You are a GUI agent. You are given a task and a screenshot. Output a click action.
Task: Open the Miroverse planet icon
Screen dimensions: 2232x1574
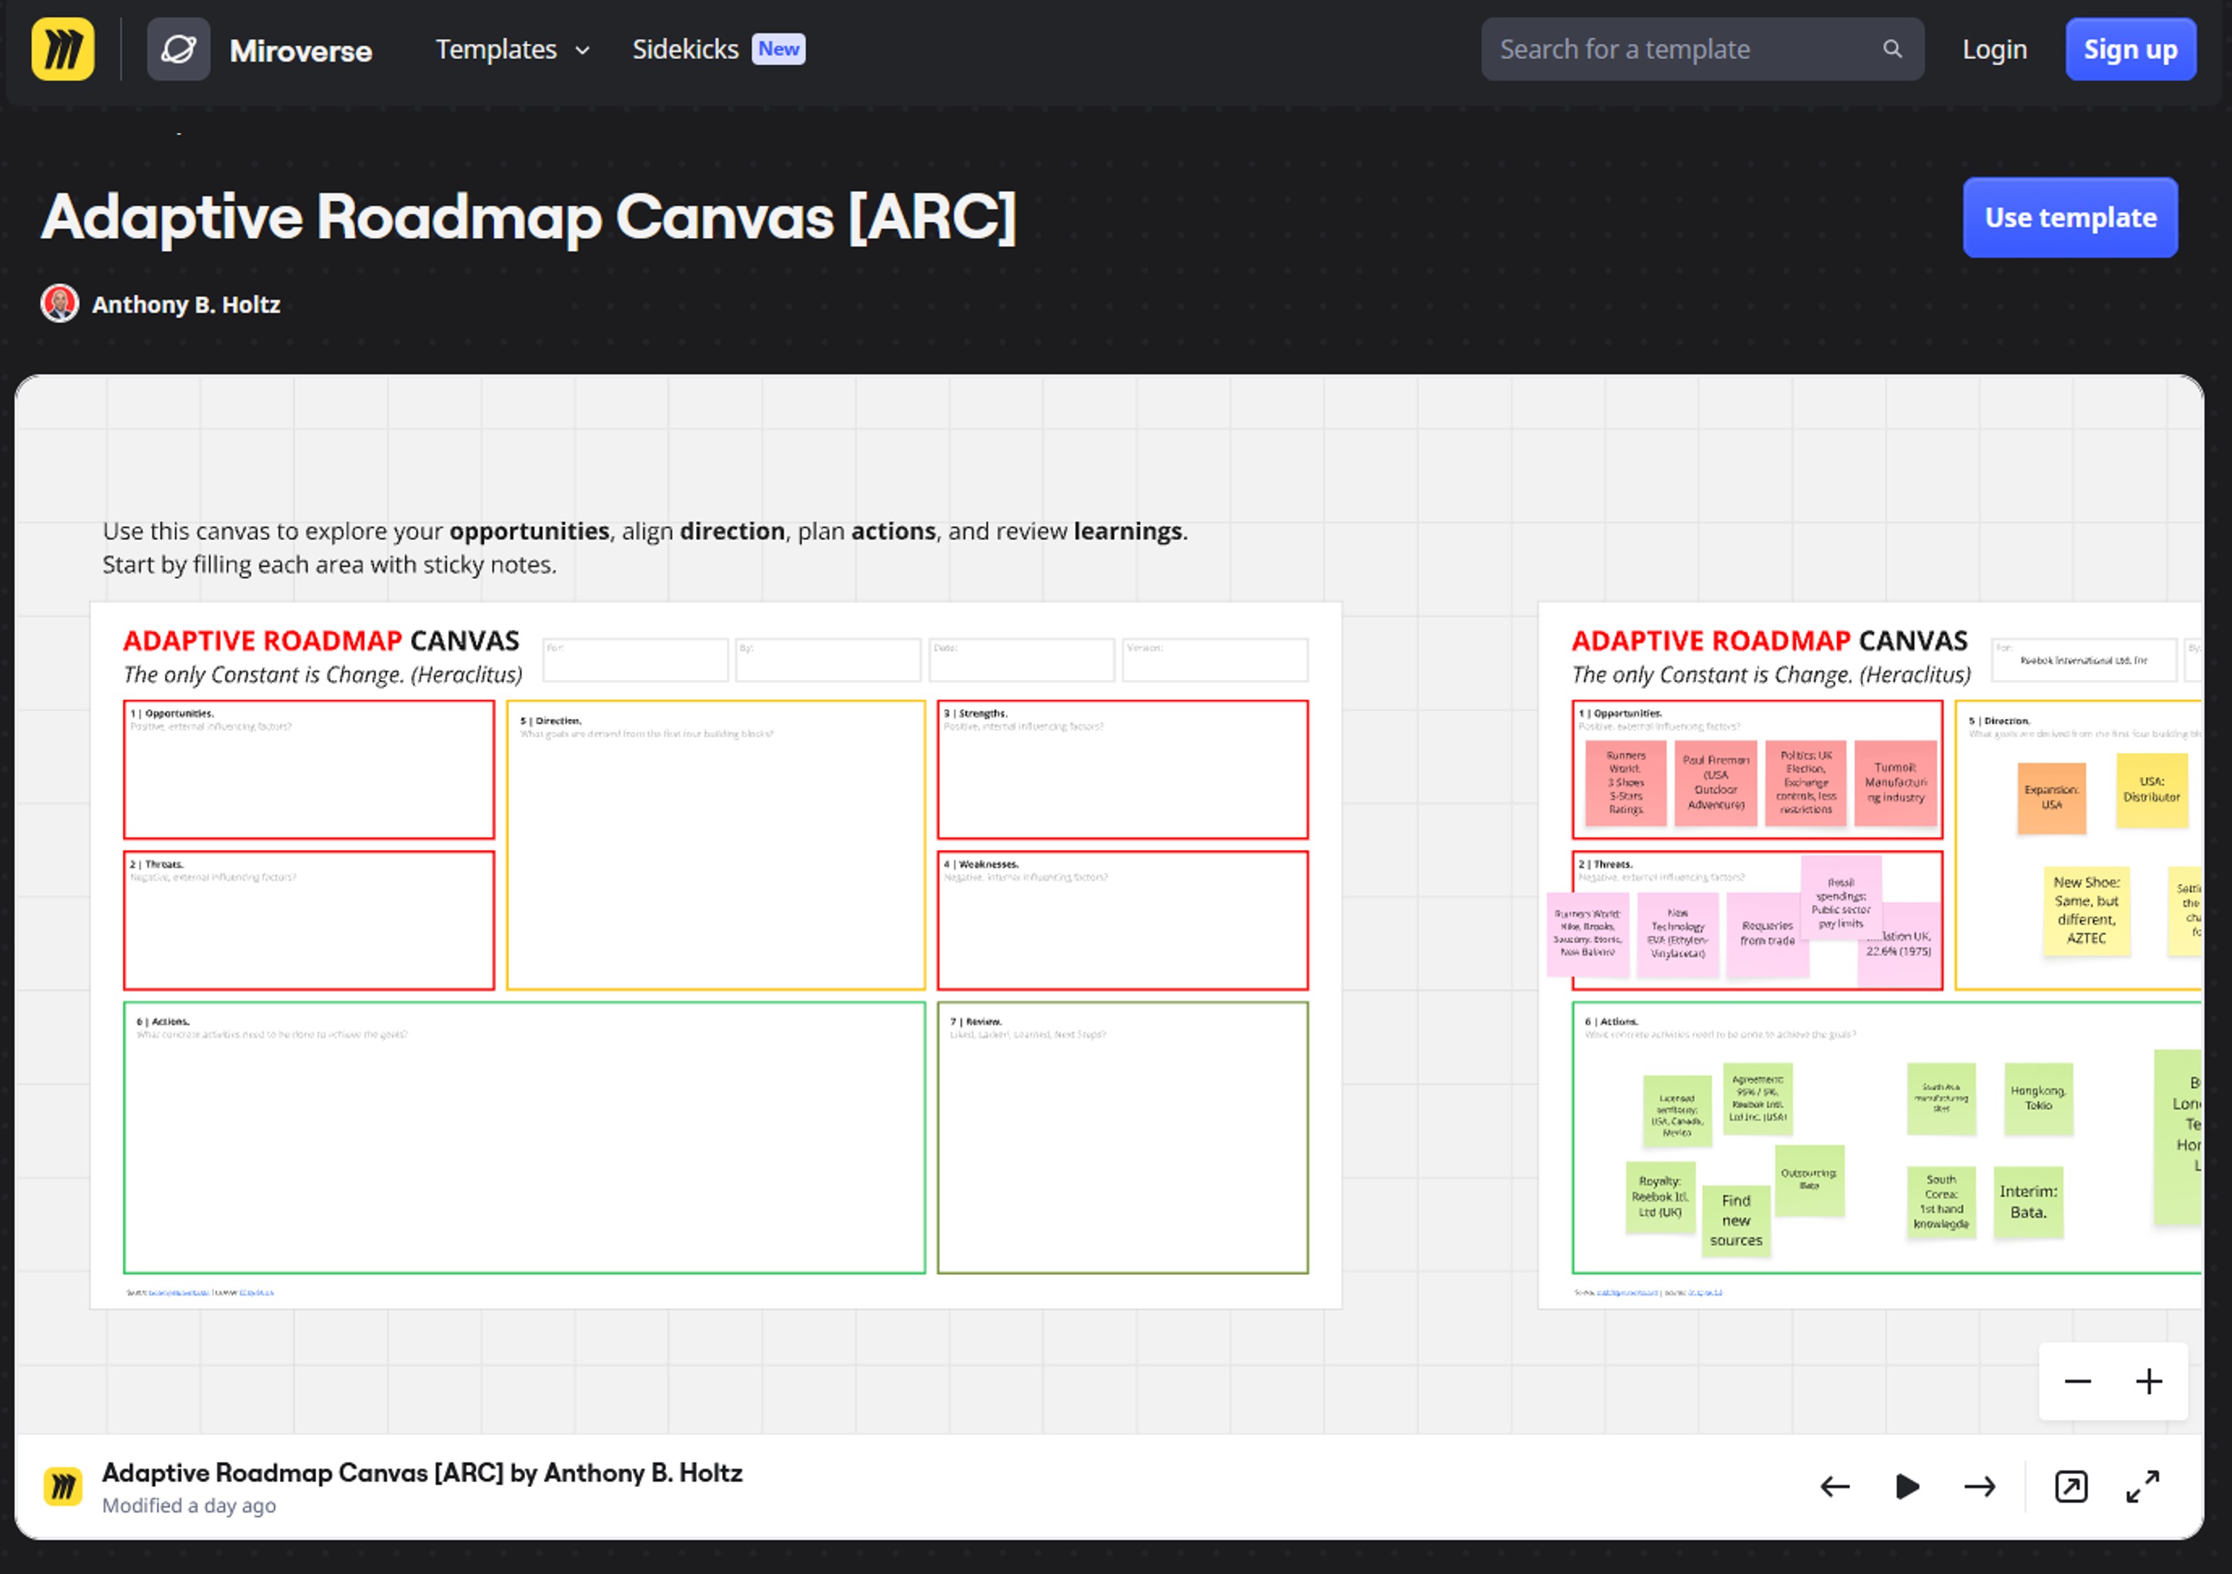178,50
